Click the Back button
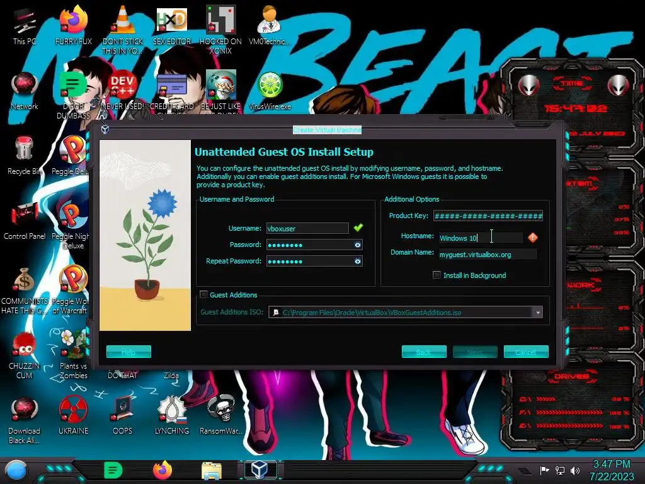 point(424,352)
